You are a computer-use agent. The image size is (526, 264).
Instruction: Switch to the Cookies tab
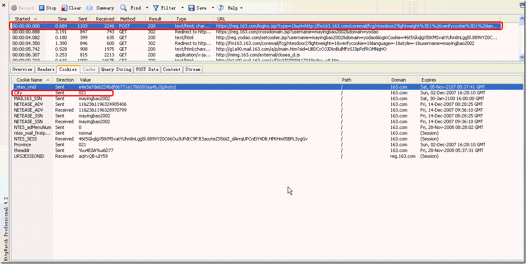(68, 69)
